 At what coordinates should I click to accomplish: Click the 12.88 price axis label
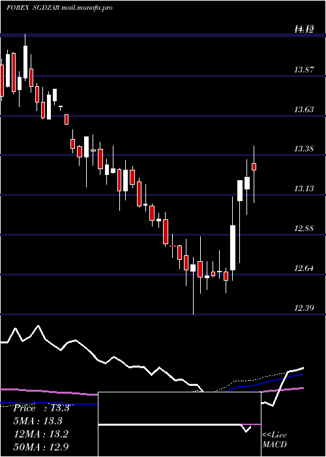pyautogui.click(x=304, y=228)
